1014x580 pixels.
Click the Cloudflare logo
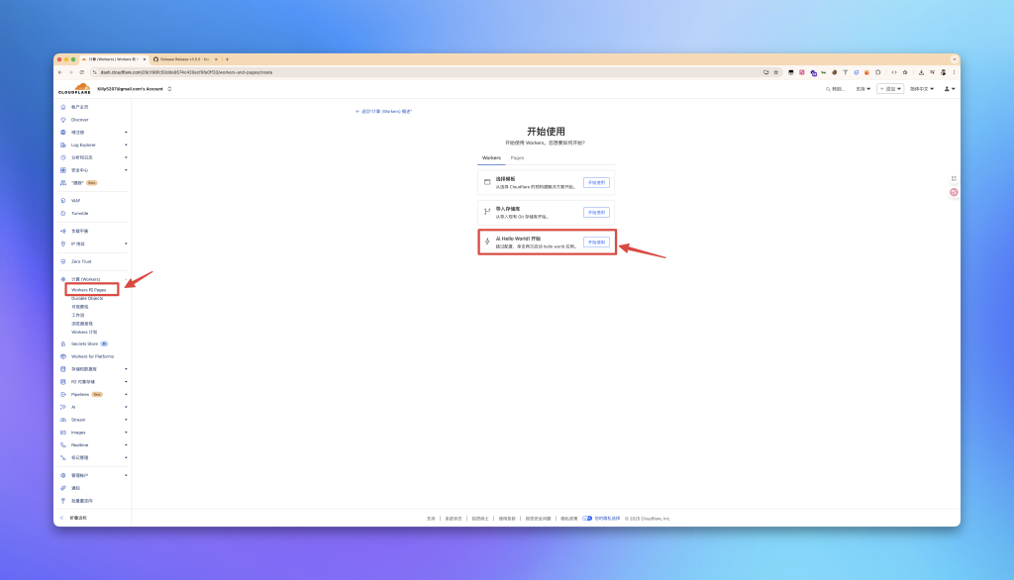point(74,89)
